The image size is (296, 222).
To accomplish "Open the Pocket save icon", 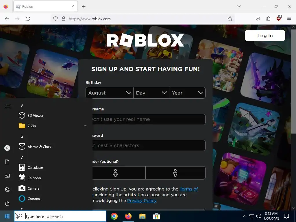I will 258,19.
